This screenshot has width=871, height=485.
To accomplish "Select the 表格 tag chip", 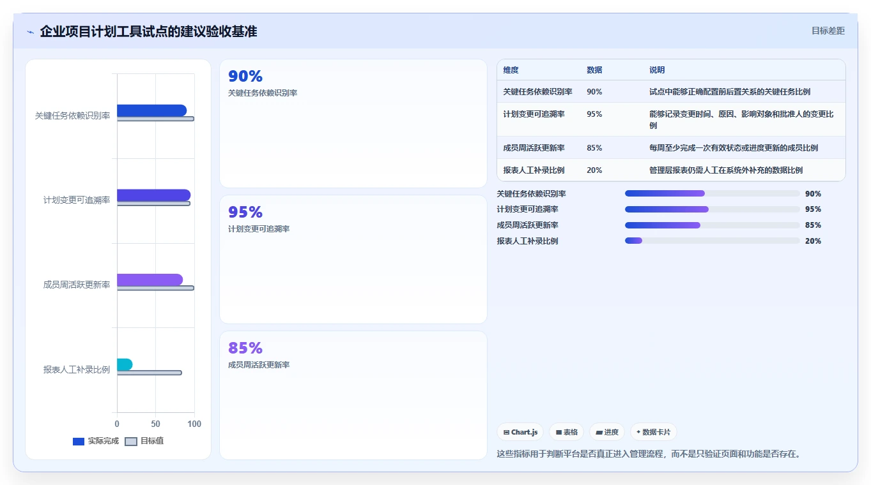I will coord(567,432).
